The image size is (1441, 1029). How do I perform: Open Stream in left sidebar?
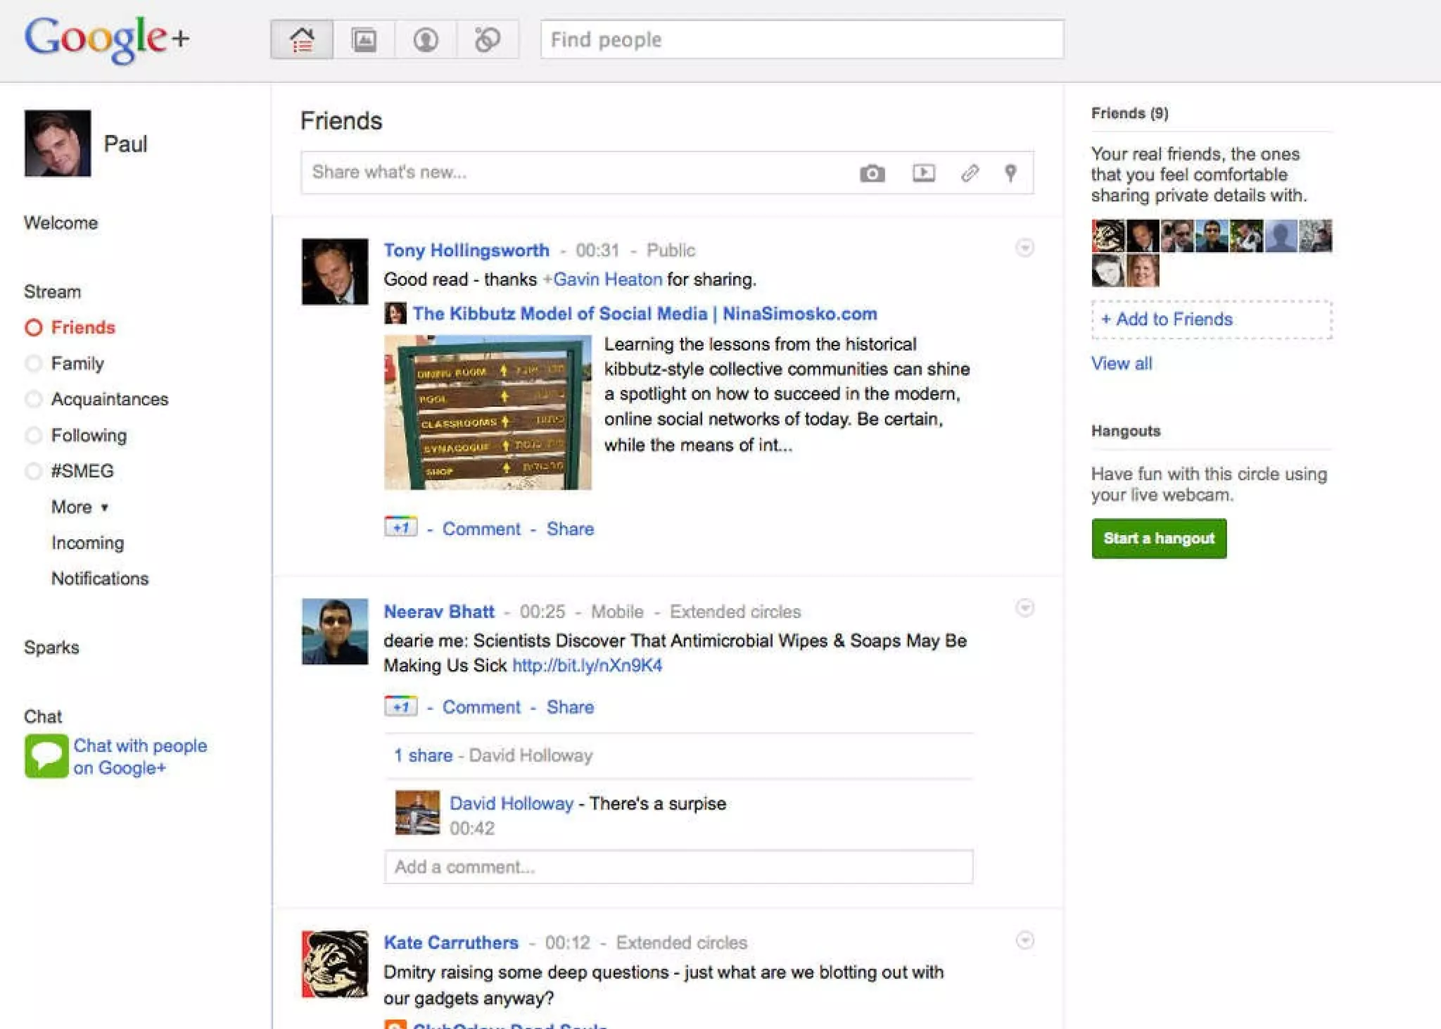click(x=53, y=292)
